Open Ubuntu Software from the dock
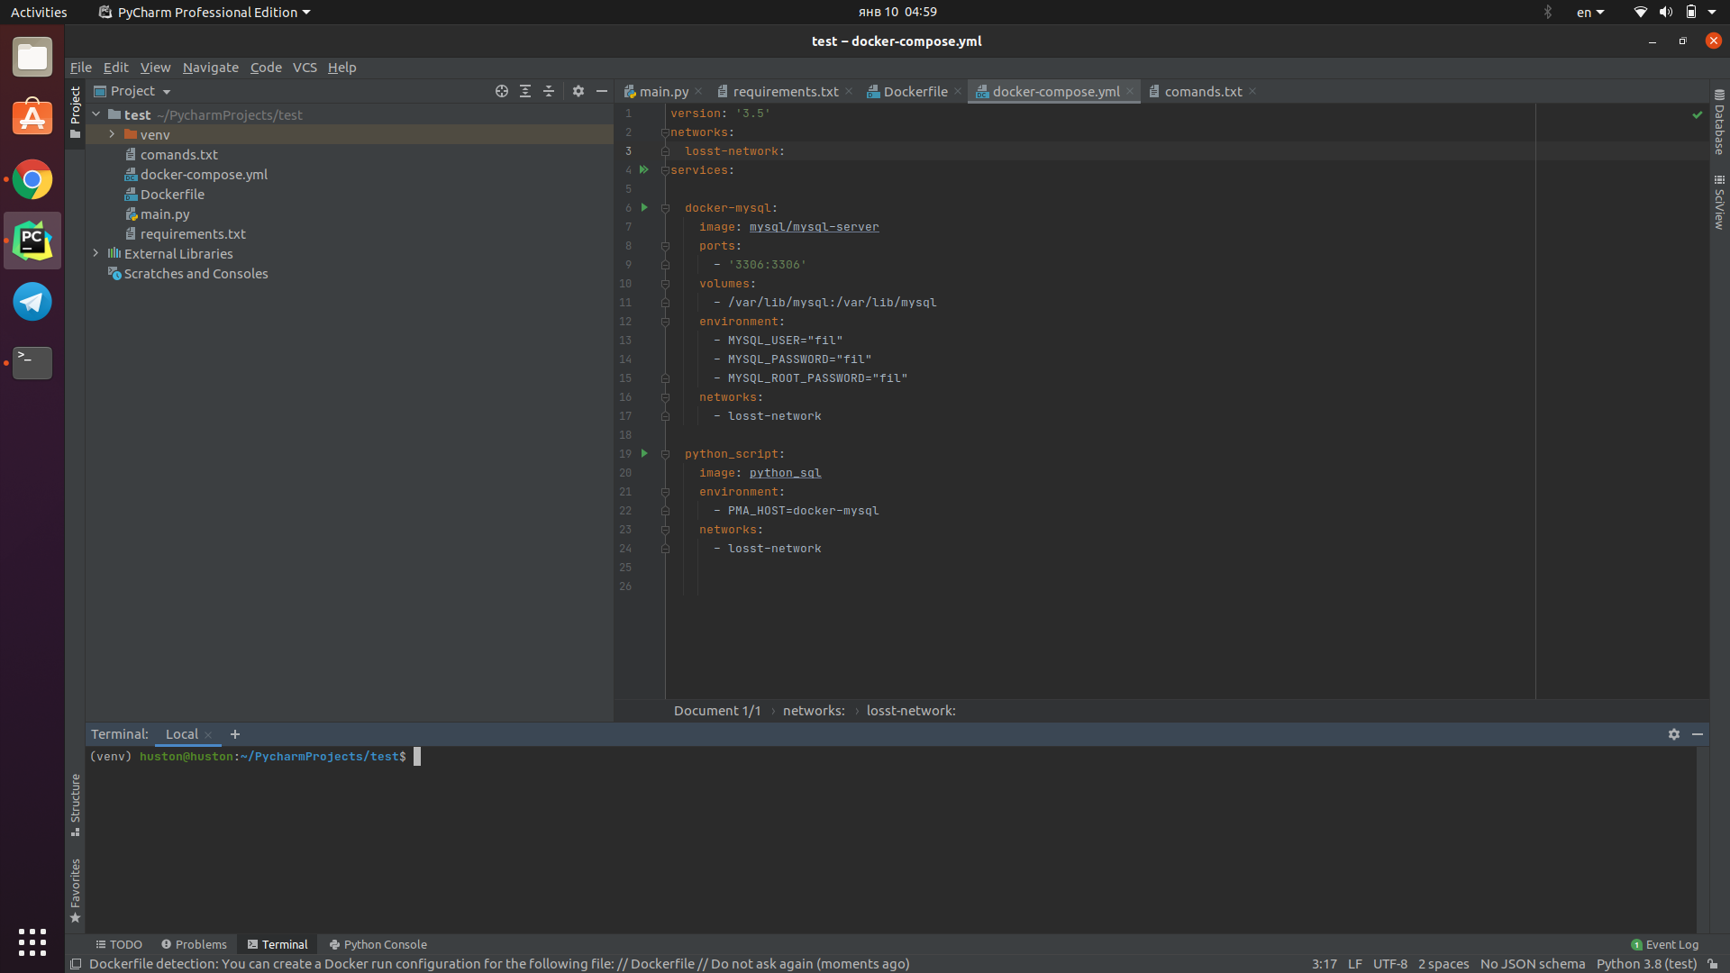The height and width of the screenshot is (973, 1730). 32,118
